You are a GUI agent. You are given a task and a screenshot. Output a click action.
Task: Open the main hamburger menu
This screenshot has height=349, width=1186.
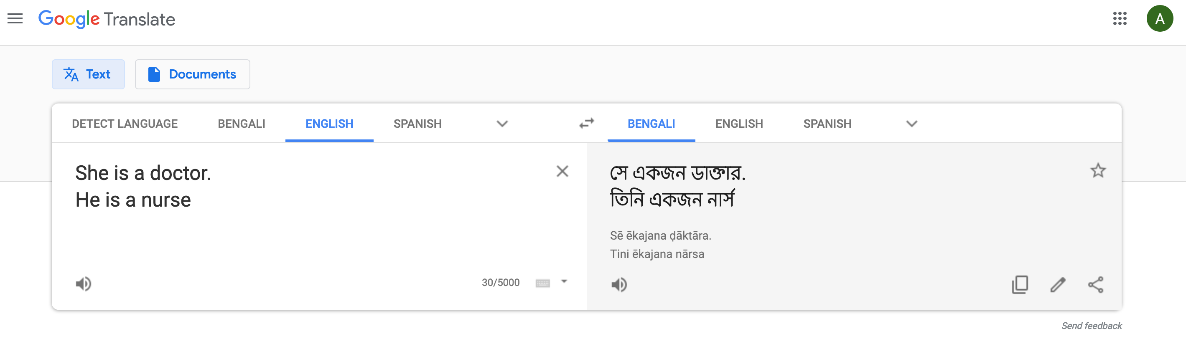pos(15,19)
